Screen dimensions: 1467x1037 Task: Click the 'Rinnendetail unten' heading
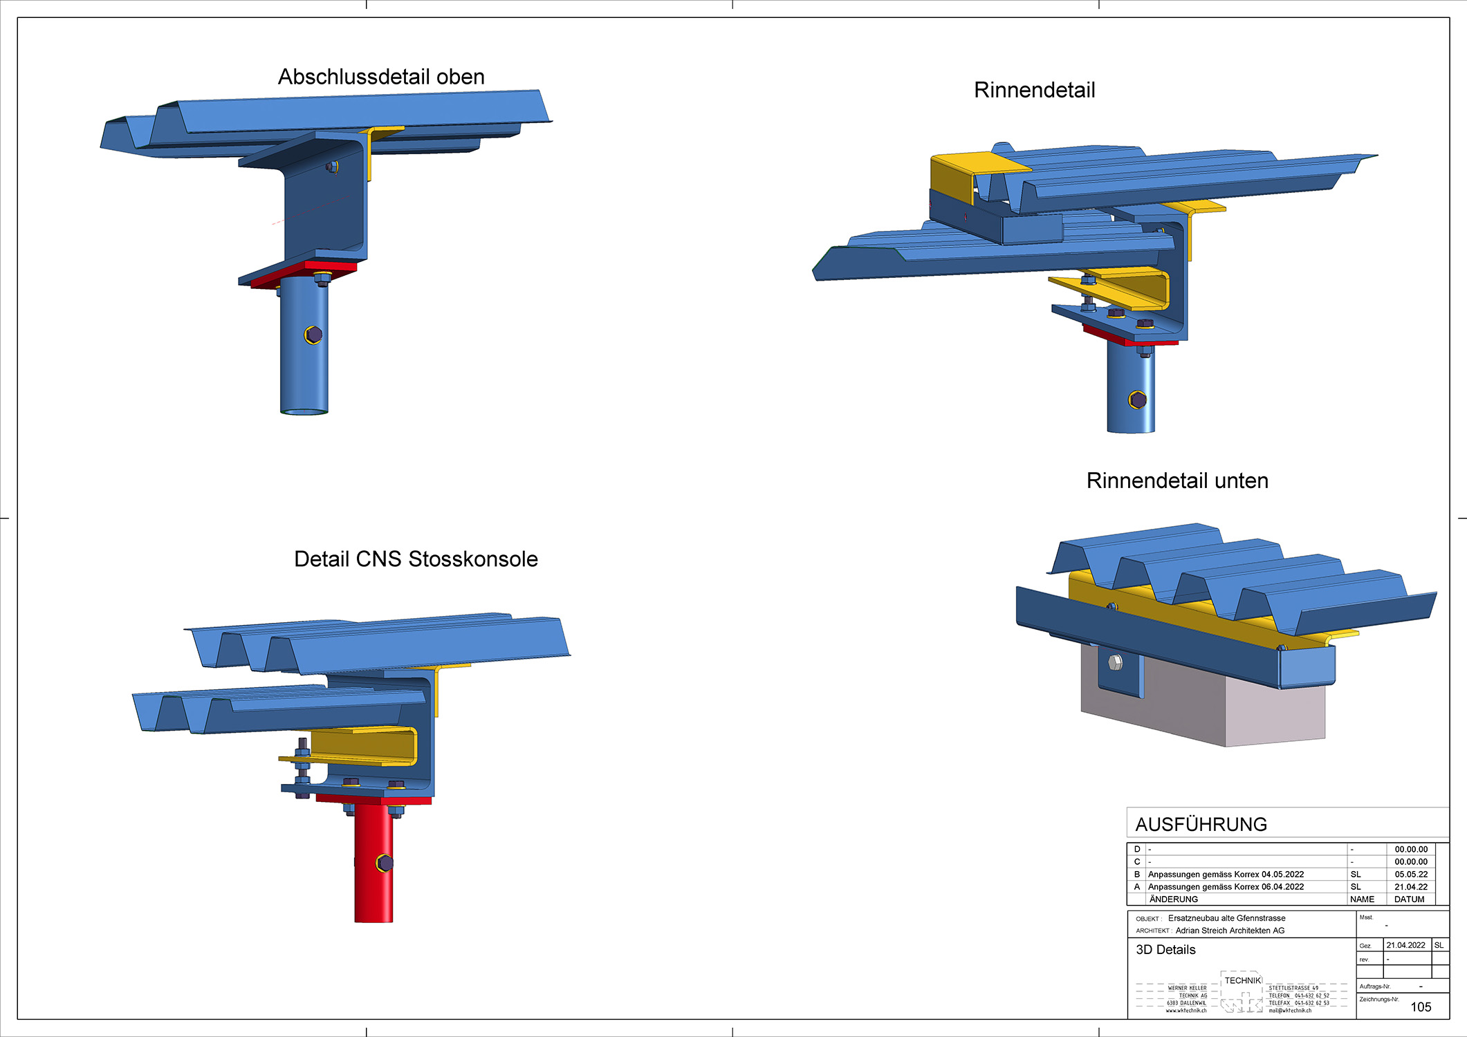click(x=1177, y=480)
